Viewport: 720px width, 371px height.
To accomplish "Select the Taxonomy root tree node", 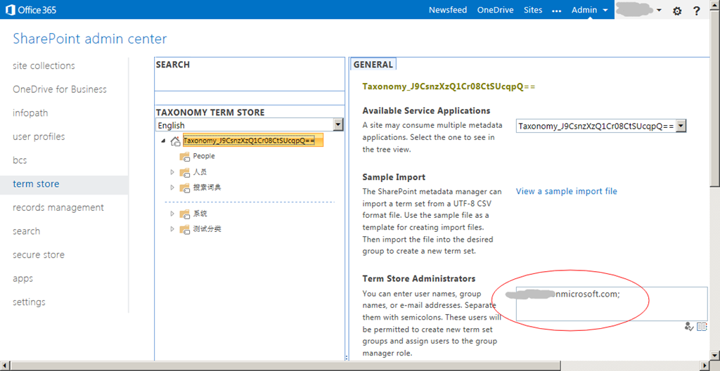I will click(253, 141).
